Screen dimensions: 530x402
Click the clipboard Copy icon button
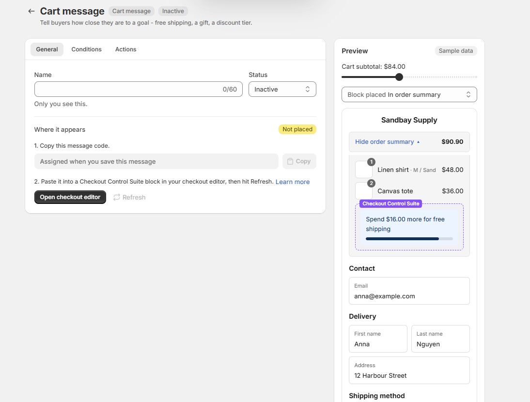click(x=299, y=161)
